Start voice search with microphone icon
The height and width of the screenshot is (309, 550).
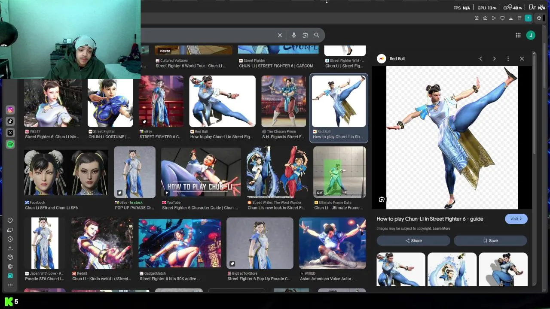pos(294,35)
